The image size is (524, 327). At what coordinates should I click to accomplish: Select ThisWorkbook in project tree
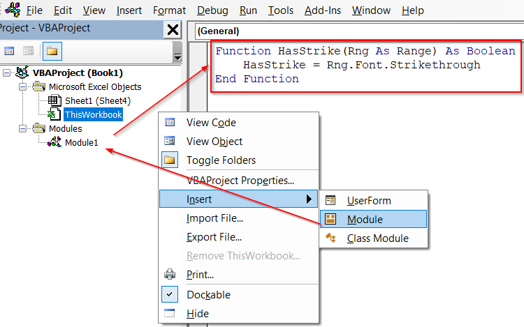pyautogui.click(x=93, y=114)
